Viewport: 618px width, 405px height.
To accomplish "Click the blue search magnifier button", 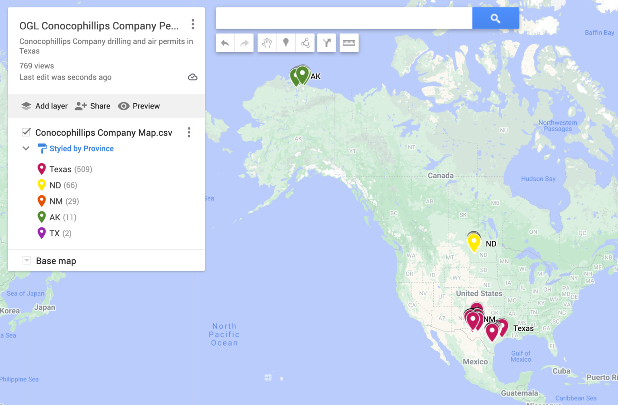I will (x=495, y=18).
